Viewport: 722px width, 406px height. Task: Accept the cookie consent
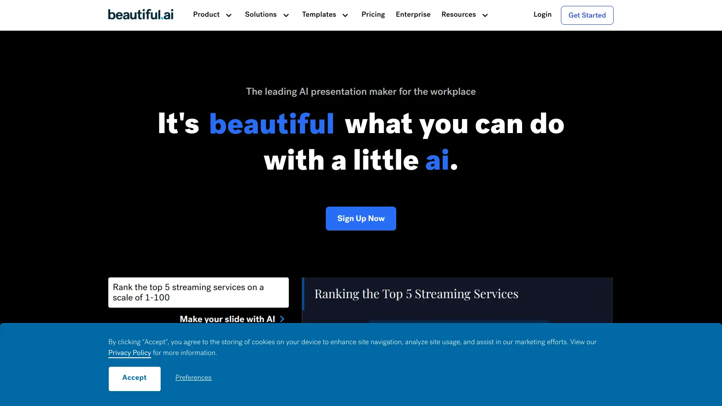(x=134, y=378)
